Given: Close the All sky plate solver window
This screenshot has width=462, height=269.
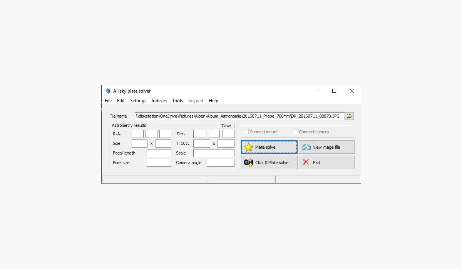Looking at the screenshot, I should click(352, 91).
